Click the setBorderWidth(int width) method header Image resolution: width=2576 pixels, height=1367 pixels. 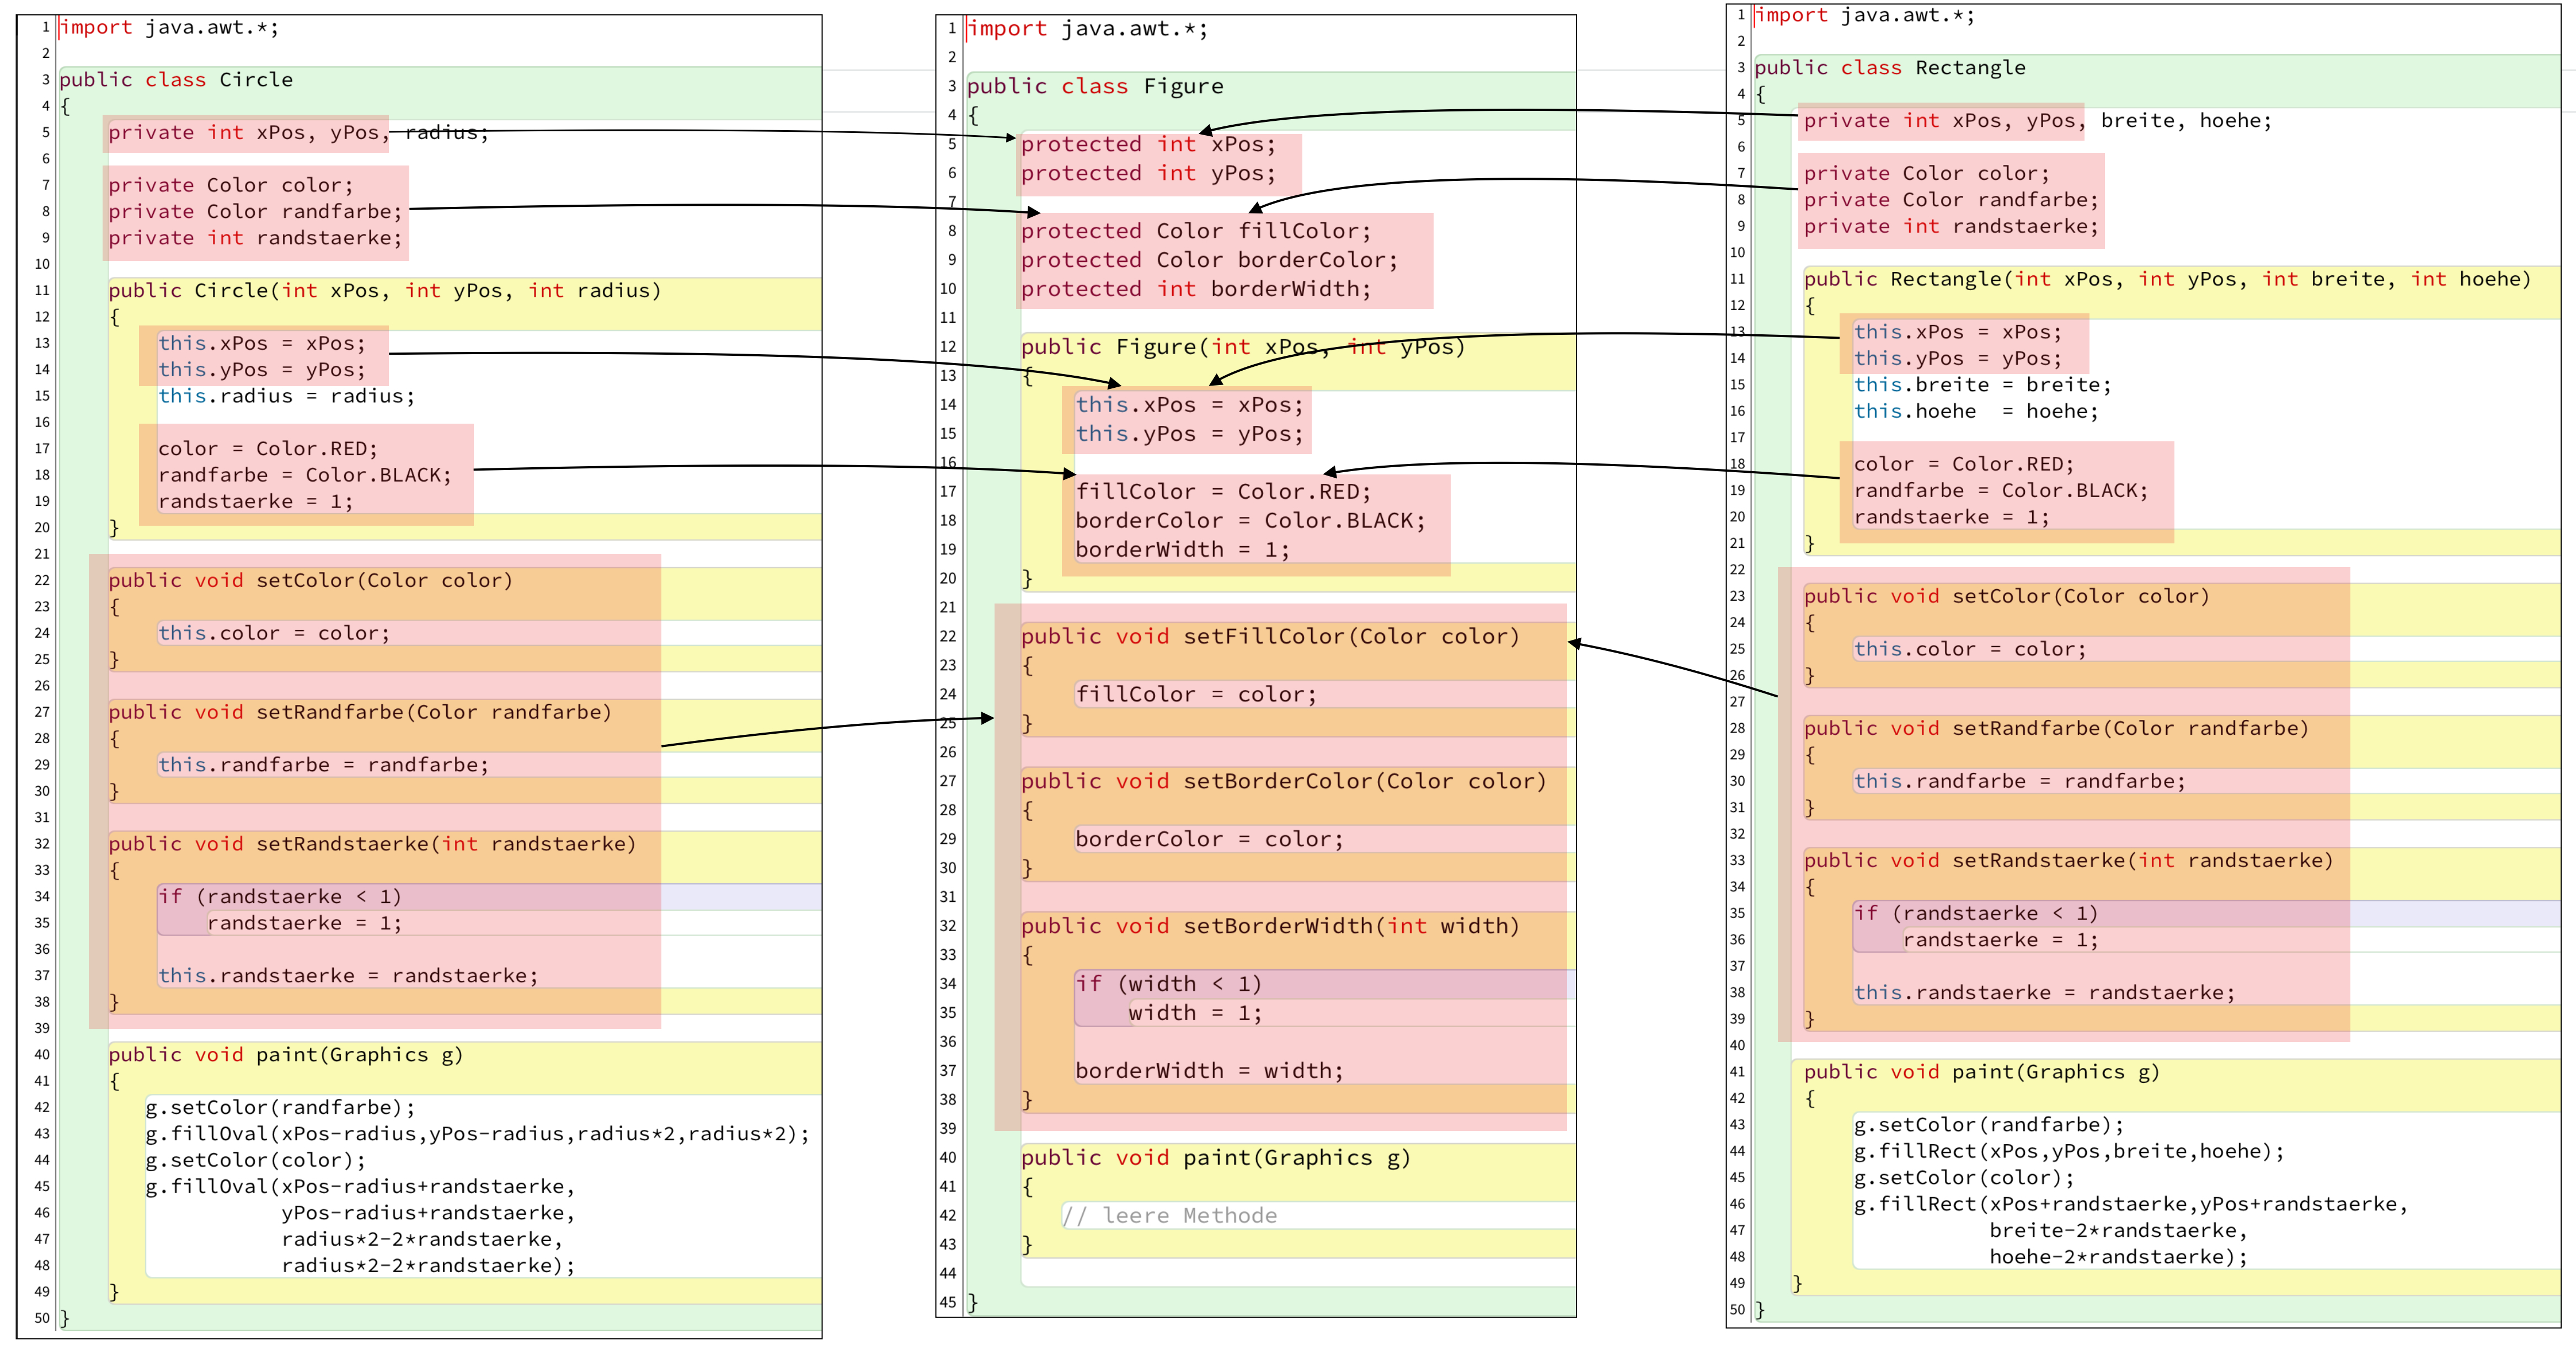pyautogui.click(x=1270, y=927)
